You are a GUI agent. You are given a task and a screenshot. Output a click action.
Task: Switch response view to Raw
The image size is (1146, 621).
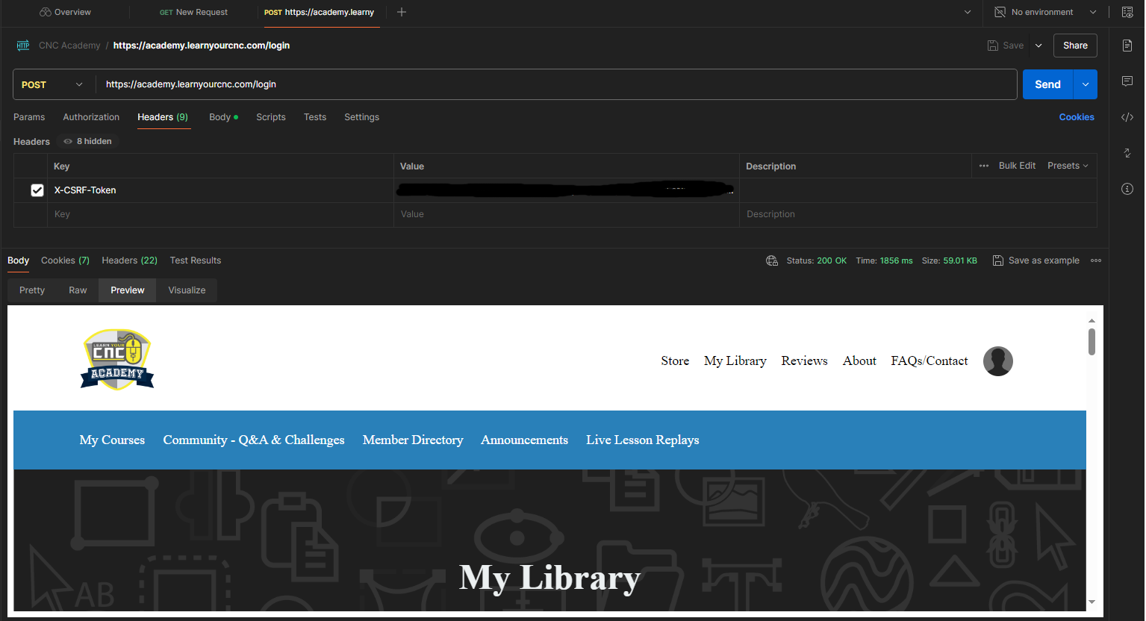[78, 290]
